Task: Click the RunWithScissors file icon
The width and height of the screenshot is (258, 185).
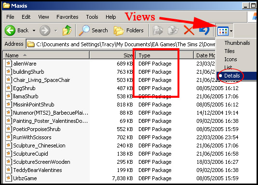Action: [x=9, y=137]
